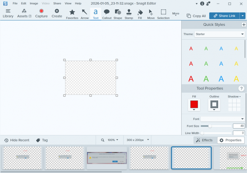247x173 pixels.
Task: Activate the Fill bucket tool
Action: [x=140, y=14]
